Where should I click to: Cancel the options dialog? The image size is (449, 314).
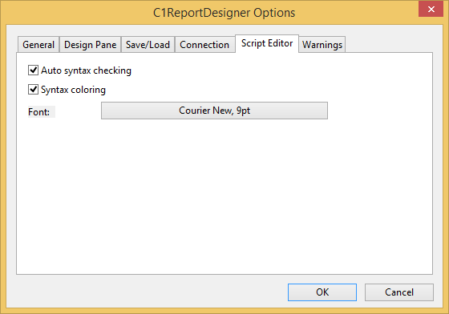[399, 292]
